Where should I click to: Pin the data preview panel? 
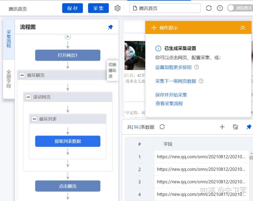(x=249, y=127)
